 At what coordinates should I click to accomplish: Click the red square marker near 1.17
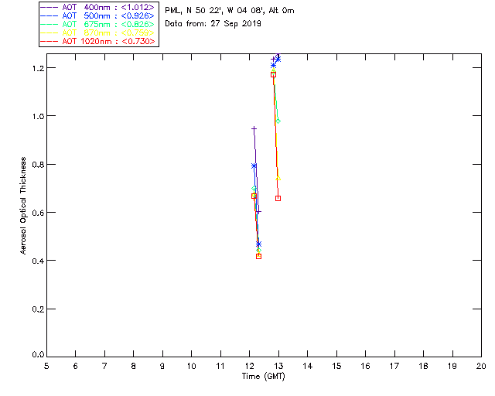pyautogui.click(x=273, y=75)
